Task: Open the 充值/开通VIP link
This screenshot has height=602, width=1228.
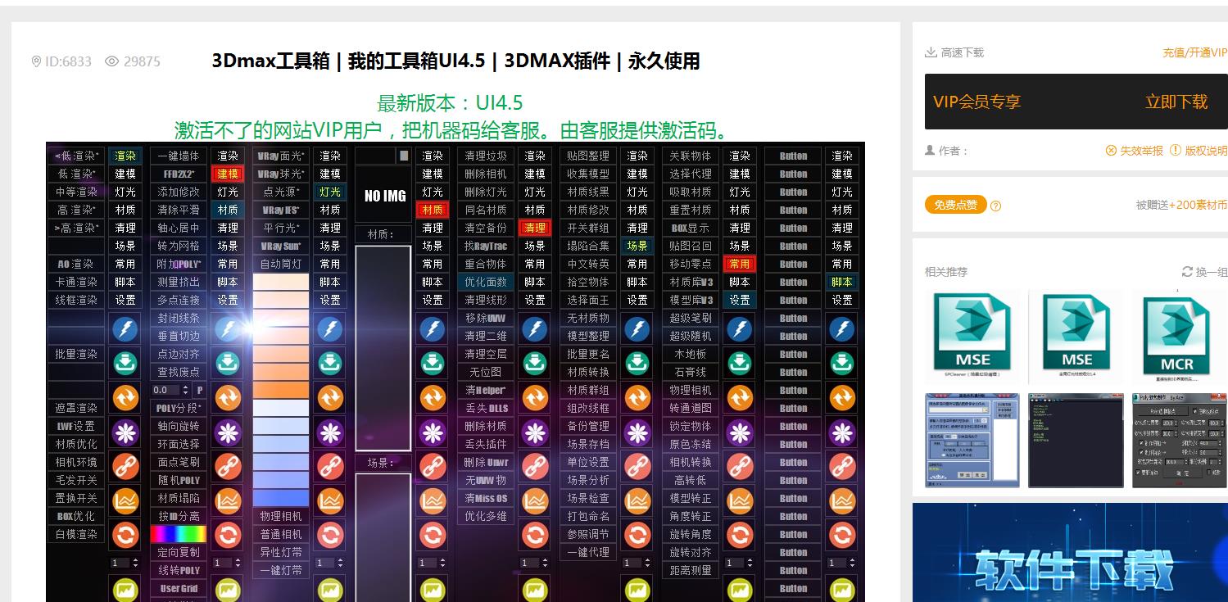Action: [1195, 52]
